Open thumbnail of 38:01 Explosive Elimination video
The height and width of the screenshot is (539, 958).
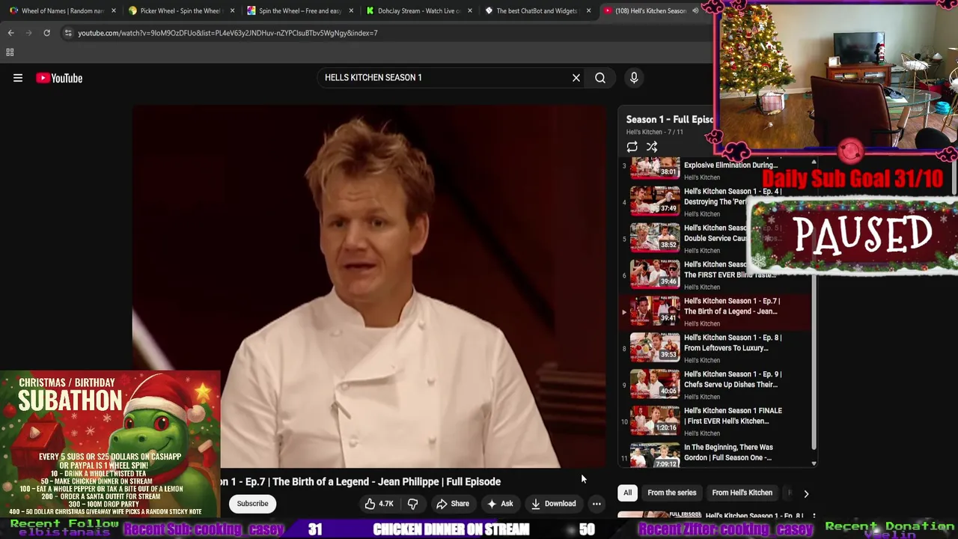coord(655,168)
